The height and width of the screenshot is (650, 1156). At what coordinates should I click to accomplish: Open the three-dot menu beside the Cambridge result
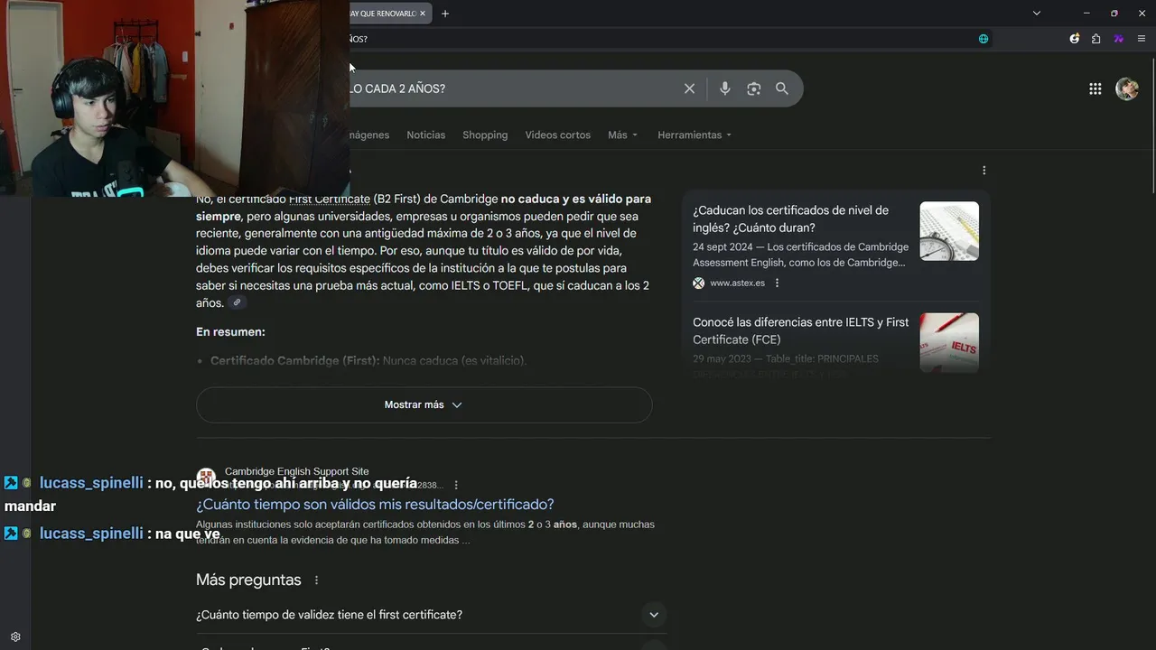456,485
